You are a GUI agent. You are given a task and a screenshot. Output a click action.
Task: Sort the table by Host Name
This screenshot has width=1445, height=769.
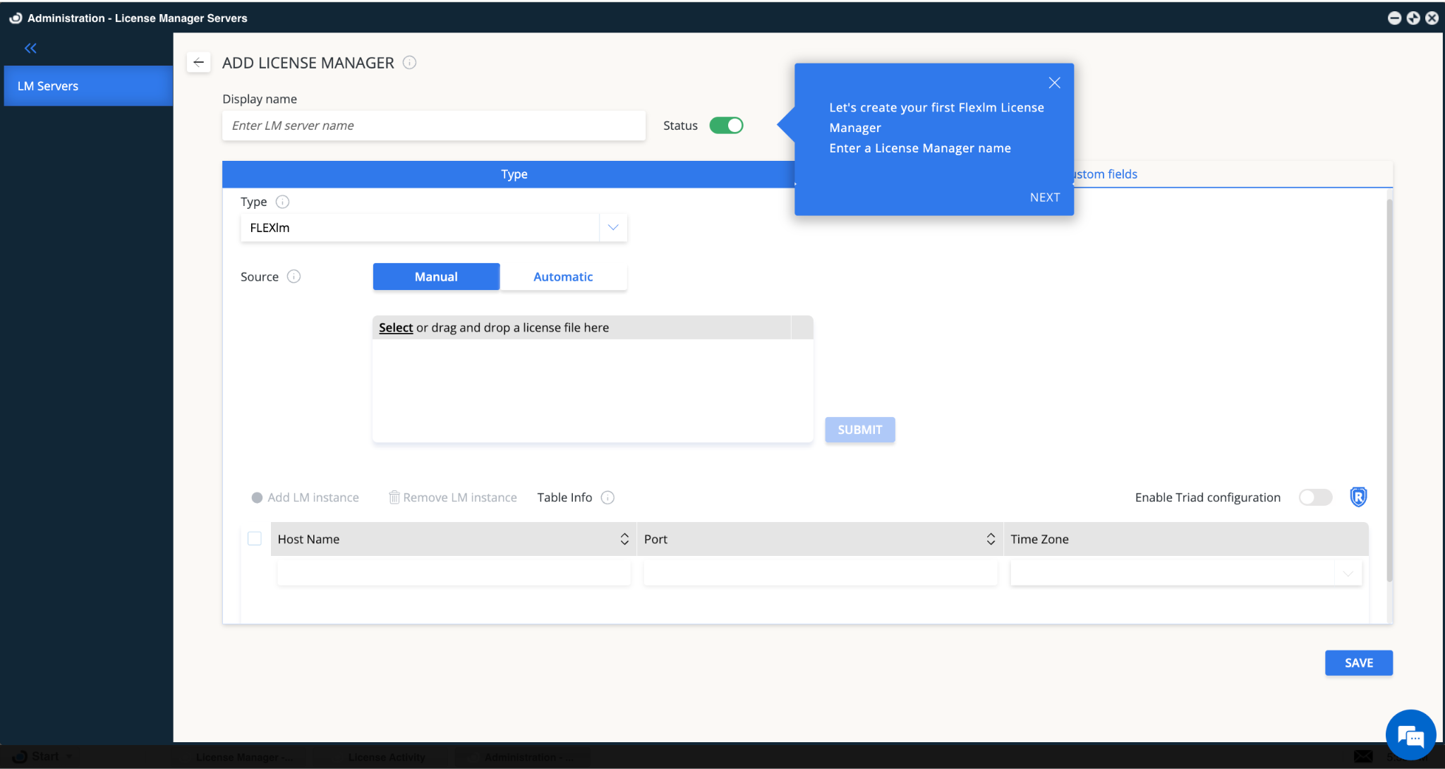(624, 538)
